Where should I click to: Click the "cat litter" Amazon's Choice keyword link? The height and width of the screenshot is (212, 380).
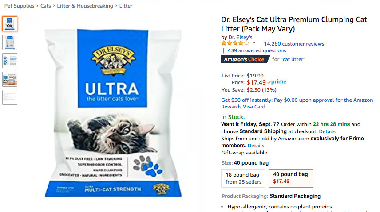[x=294, y=59]
